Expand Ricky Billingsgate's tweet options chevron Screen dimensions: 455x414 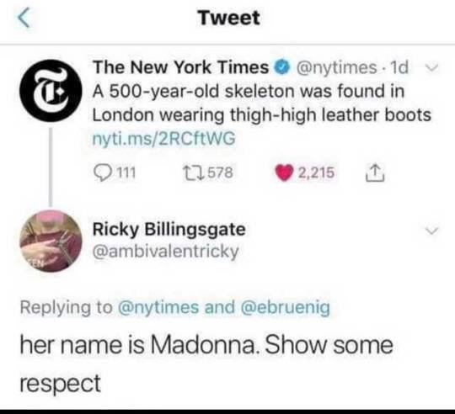(x=431, y=231)
